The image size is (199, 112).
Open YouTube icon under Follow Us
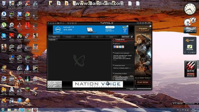[x=123, y=47]
